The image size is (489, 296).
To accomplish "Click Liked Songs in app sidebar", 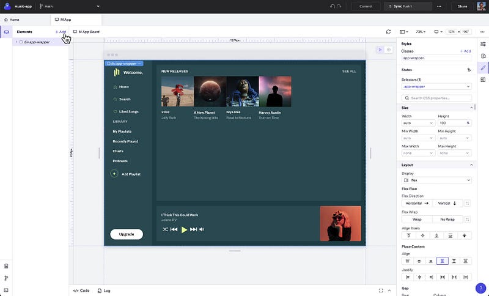I will point(126,111).
